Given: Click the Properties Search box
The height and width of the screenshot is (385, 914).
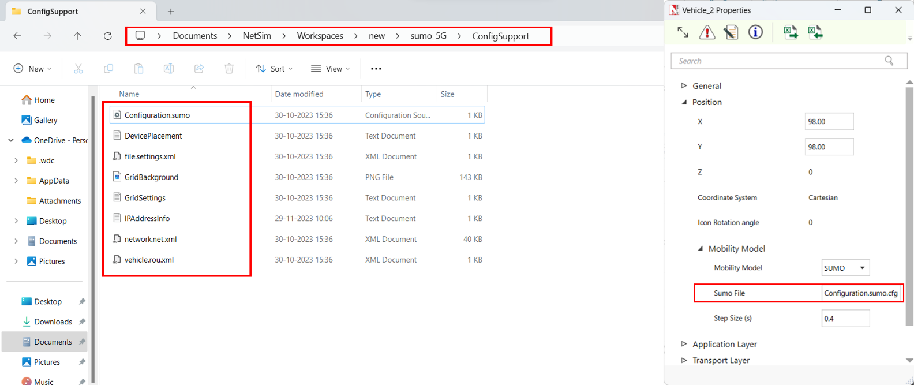Looking at the screenshot, I should tap(788, 61).
